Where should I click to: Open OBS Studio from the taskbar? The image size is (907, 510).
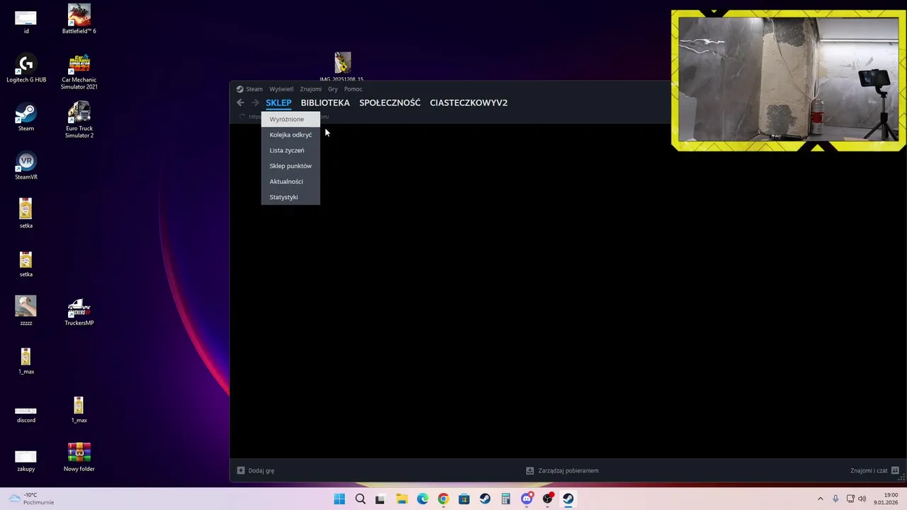pos(548,499)
